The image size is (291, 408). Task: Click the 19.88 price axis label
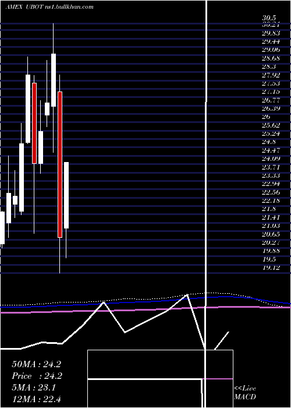pos(271,251)
